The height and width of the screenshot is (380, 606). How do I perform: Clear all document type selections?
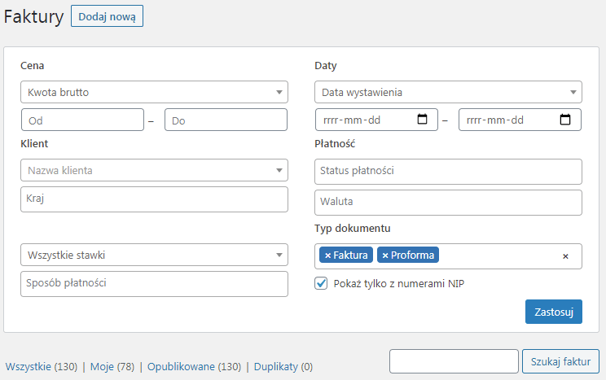click(565, 256)
